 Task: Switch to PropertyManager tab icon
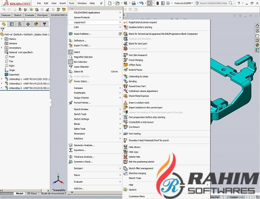pos(12,24)
